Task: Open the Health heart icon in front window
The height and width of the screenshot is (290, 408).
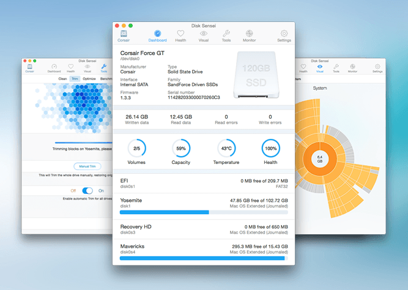Action: pos(180,33)
